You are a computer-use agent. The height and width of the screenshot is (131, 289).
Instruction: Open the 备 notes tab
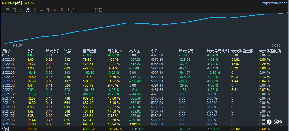62,10
